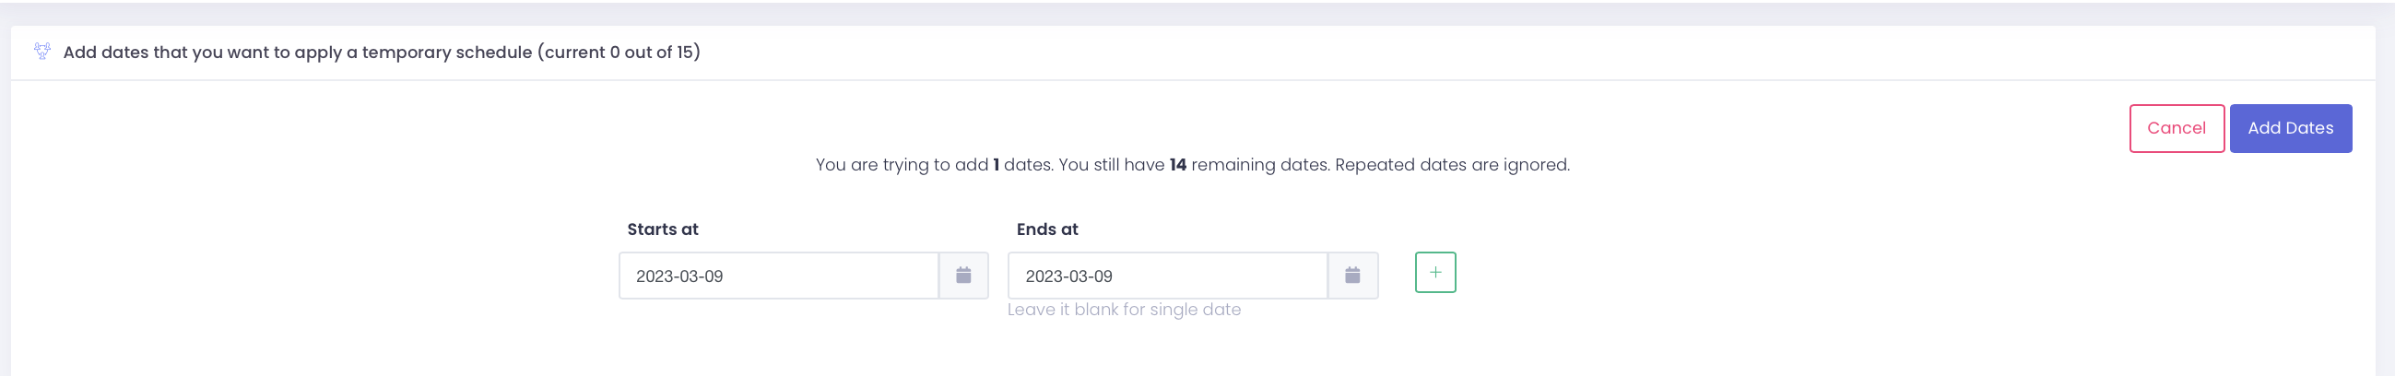Click the bold 1 in the dates message
This screenshot has height=376, width=2395.
(996, 165)
